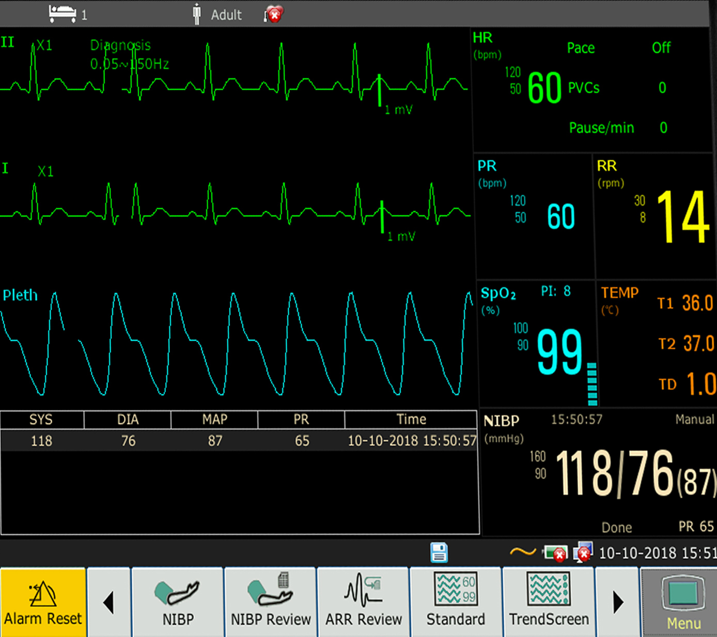Click the T2 37.0 temperature reading
Viewport: 717px width, 637px height.
[x=686, y=343]
